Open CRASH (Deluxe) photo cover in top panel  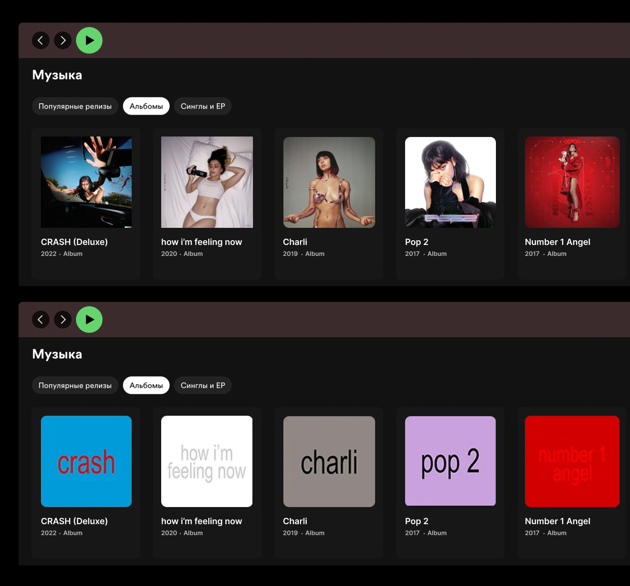coord(86,182)
